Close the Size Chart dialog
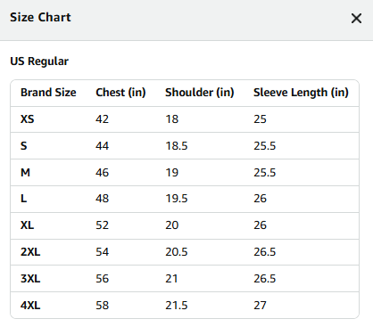Screen dimensions: 373x327 click(x=356, y=19)
